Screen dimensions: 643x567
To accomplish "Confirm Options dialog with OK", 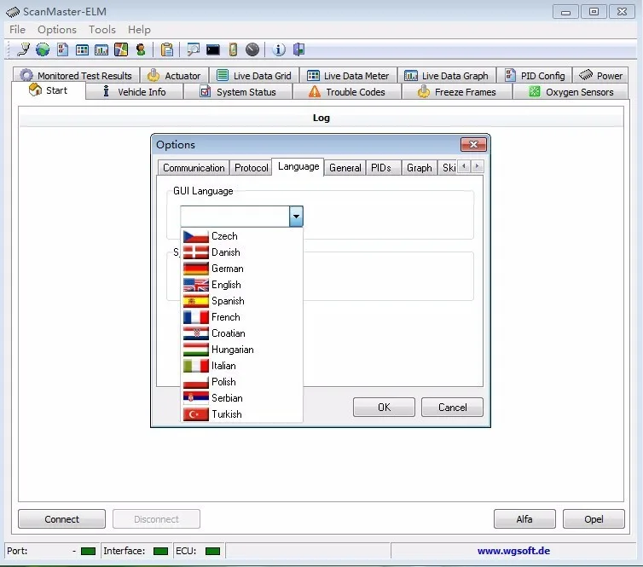I will [x=384, y=407].
